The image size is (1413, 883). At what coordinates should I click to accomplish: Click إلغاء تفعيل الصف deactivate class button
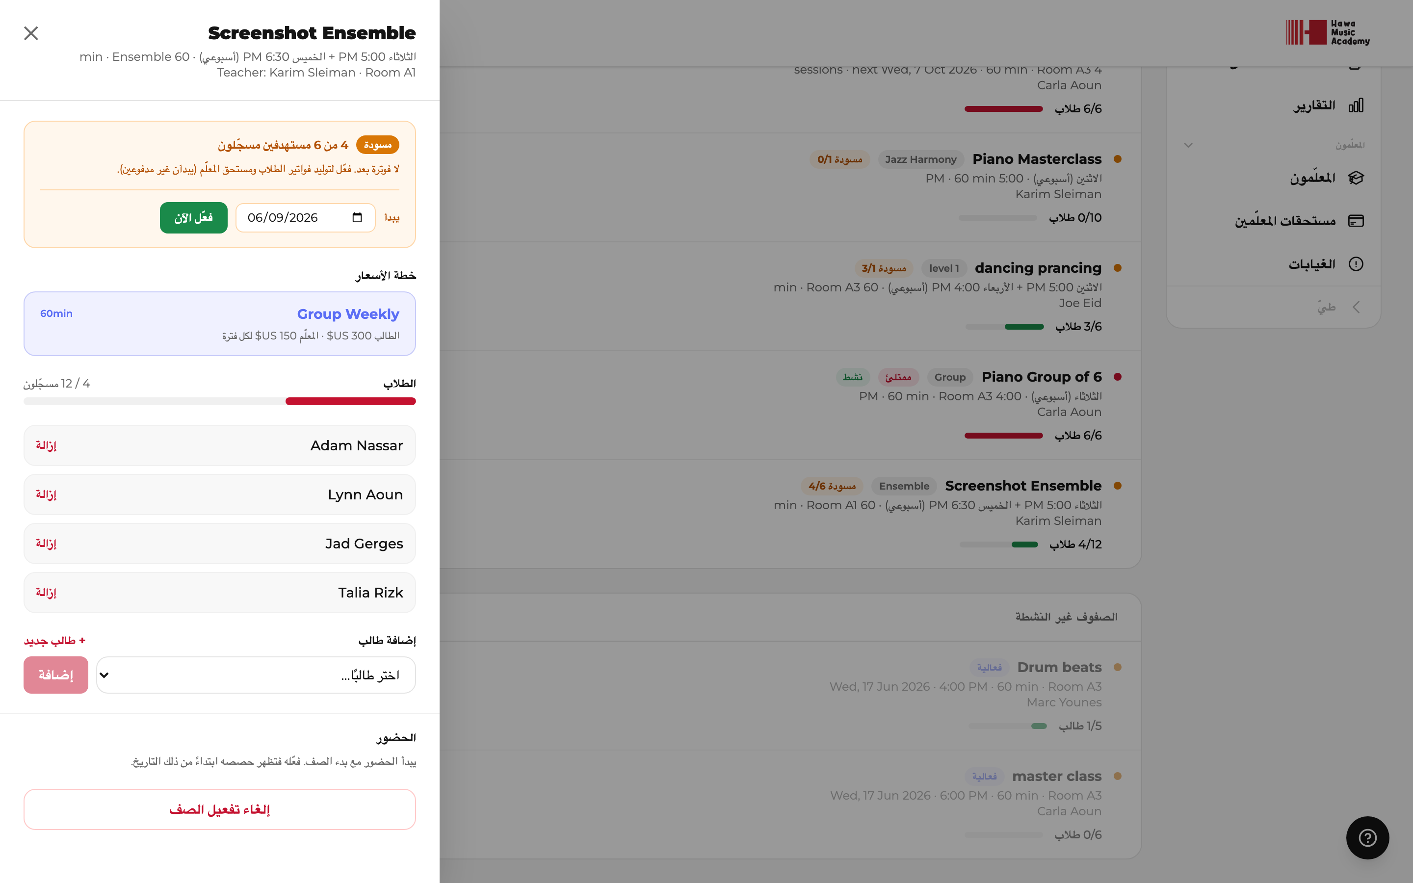(219, 809)
